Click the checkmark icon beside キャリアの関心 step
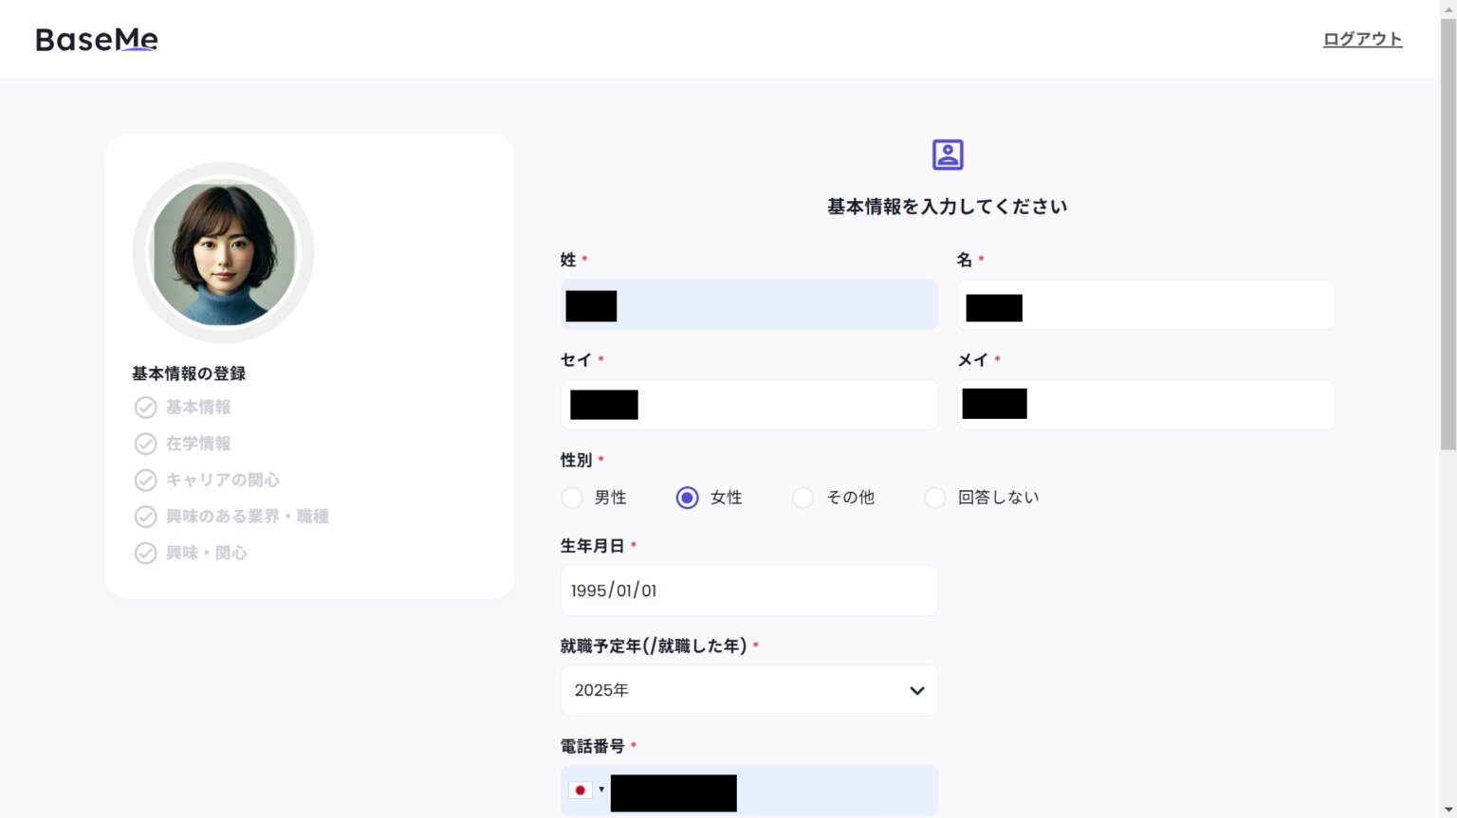 click(x=145, y=480)
